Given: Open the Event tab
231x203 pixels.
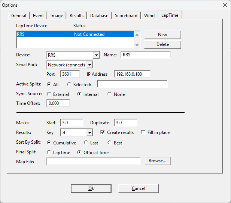Looking at the screenshot, I should 38,16.
